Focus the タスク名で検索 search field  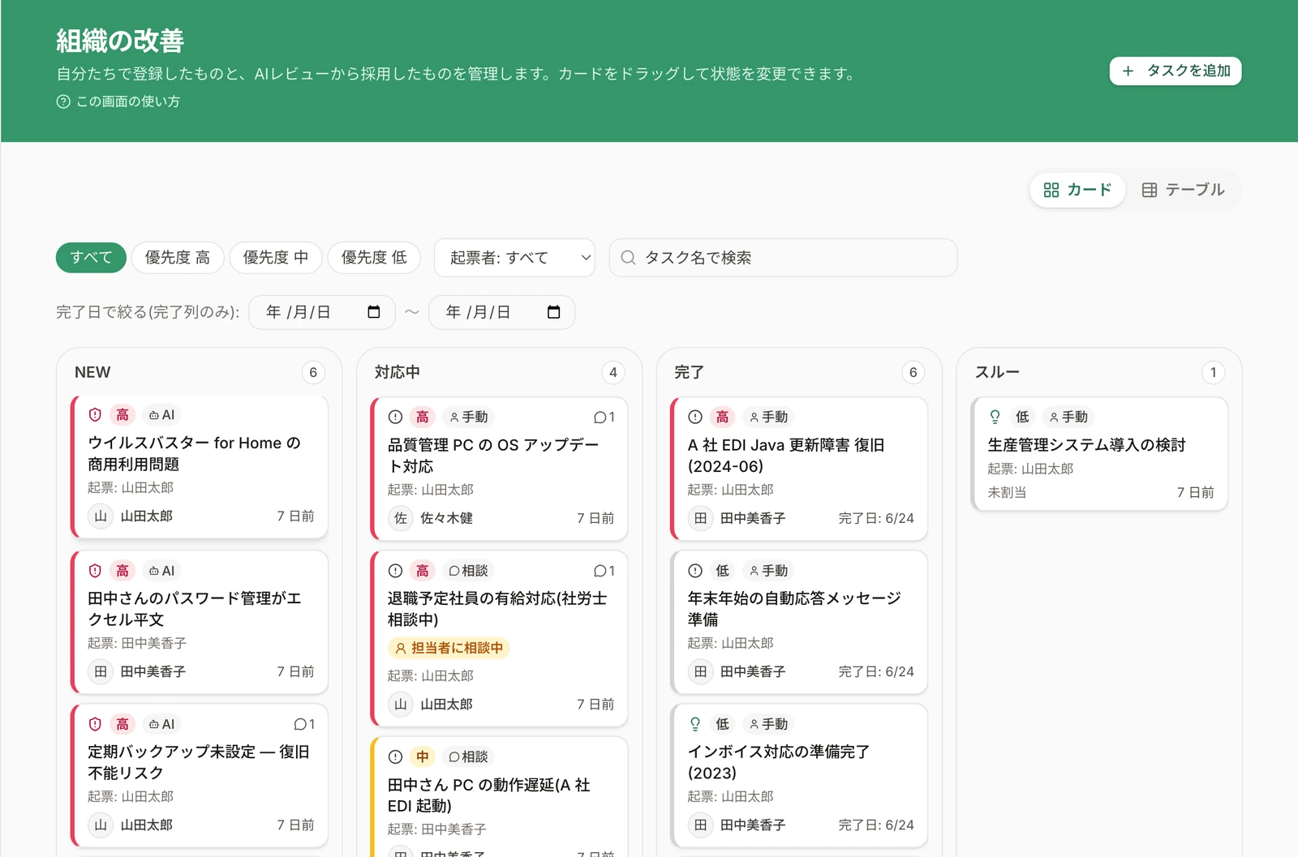click(783, 257)
